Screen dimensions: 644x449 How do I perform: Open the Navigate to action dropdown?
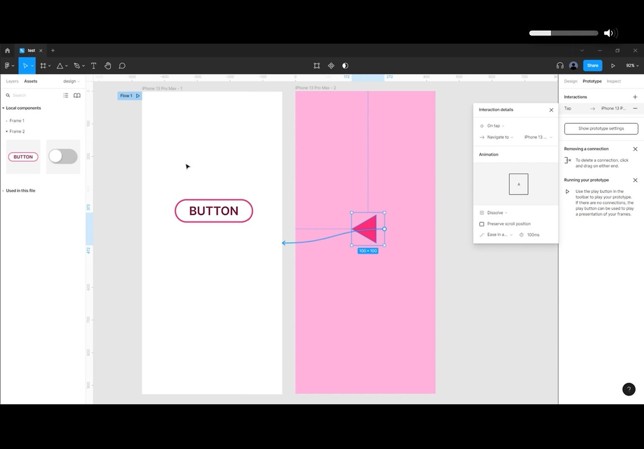(x=500, y=137)
